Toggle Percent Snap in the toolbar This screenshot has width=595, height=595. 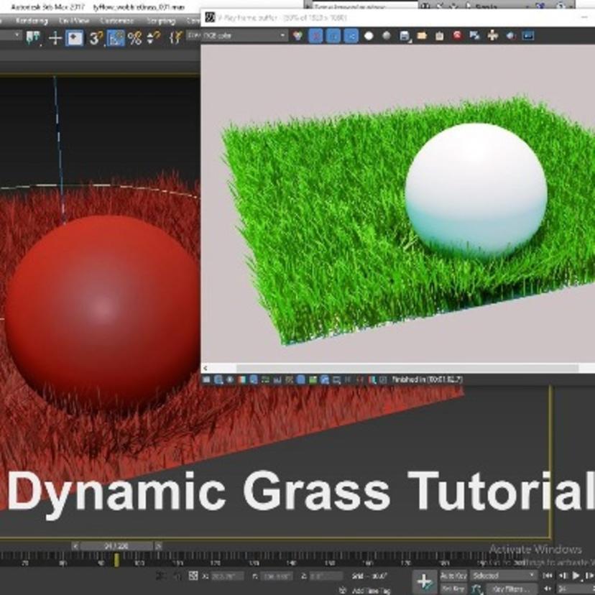tap(134, 38)
